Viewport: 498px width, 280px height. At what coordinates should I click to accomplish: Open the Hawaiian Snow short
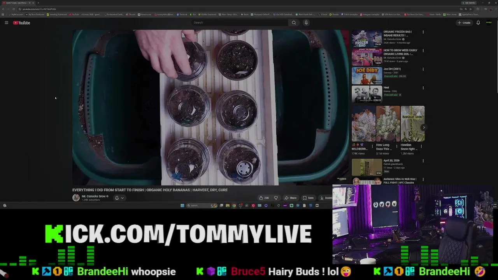[x=412, y=124]
